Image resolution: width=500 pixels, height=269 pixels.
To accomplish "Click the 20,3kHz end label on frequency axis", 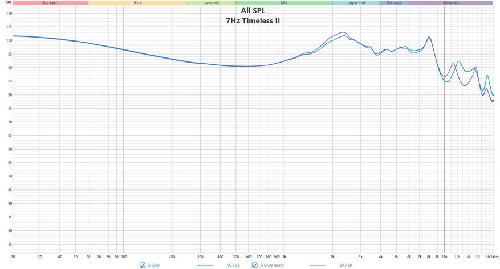I will pos(492,256).
